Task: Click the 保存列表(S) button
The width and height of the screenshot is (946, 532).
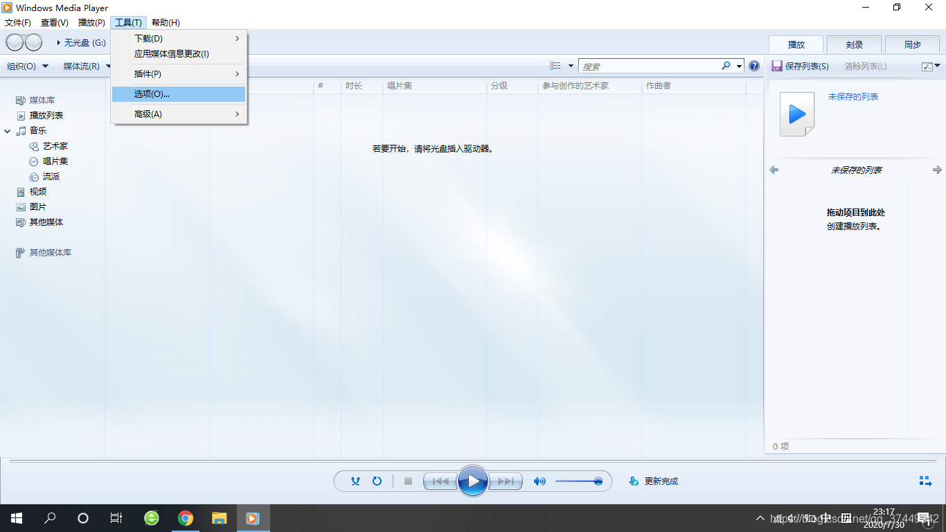Action: (800, 66)
